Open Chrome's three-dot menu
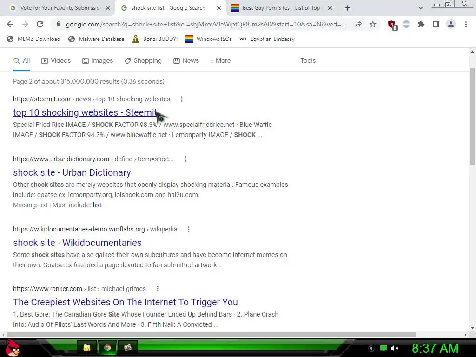 [x=466, y=24]
